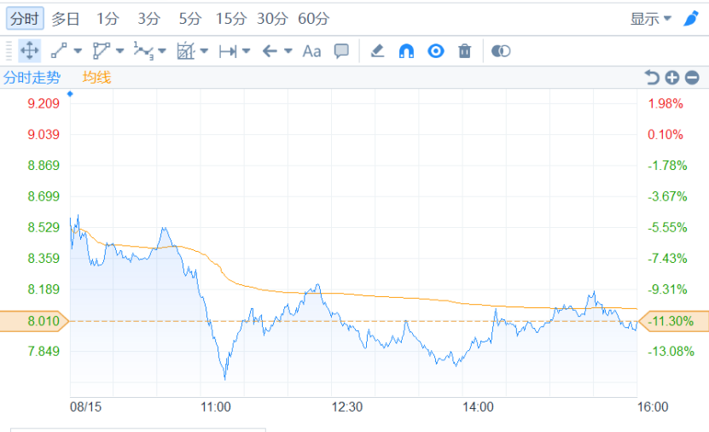Viewport: 709px width, 432px height.
Task: Select the 30分 interval tab
Action: coord(272,19)
